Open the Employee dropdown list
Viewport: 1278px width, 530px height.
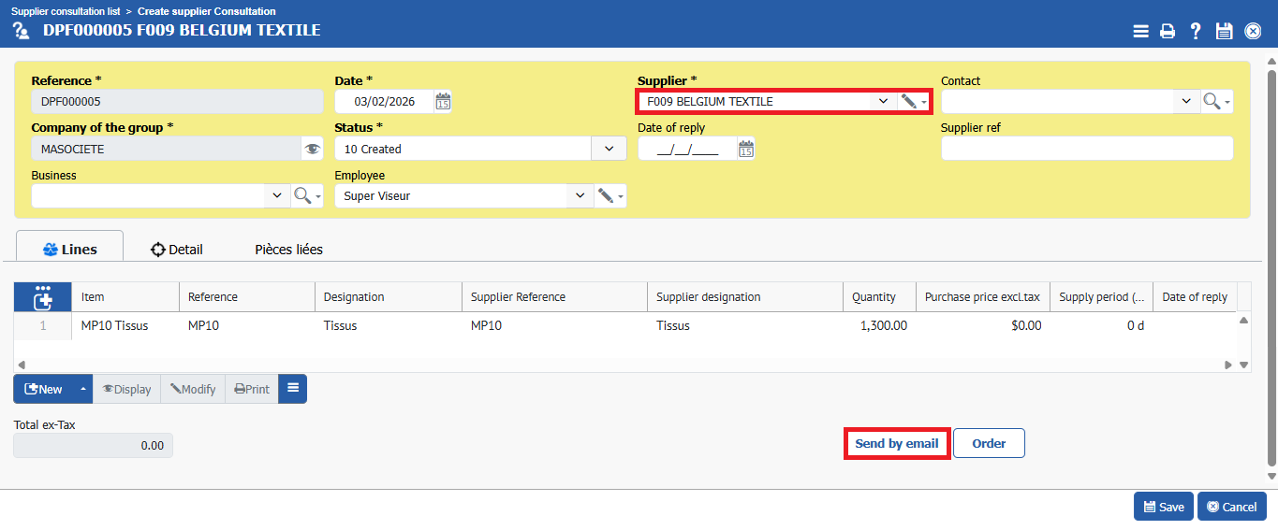point(580,195)
